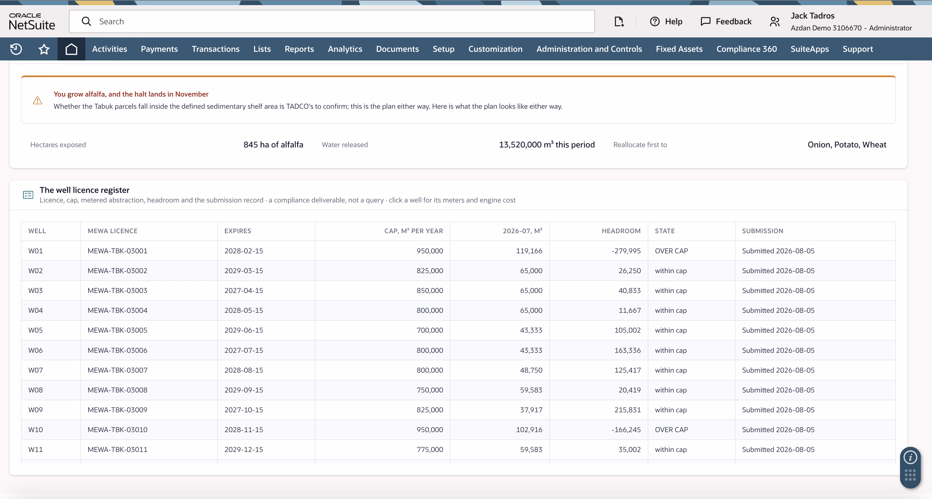This screenshot has height=499, width=932.
Task: Open the Shortcuts star icon
Action: [44, 49]
